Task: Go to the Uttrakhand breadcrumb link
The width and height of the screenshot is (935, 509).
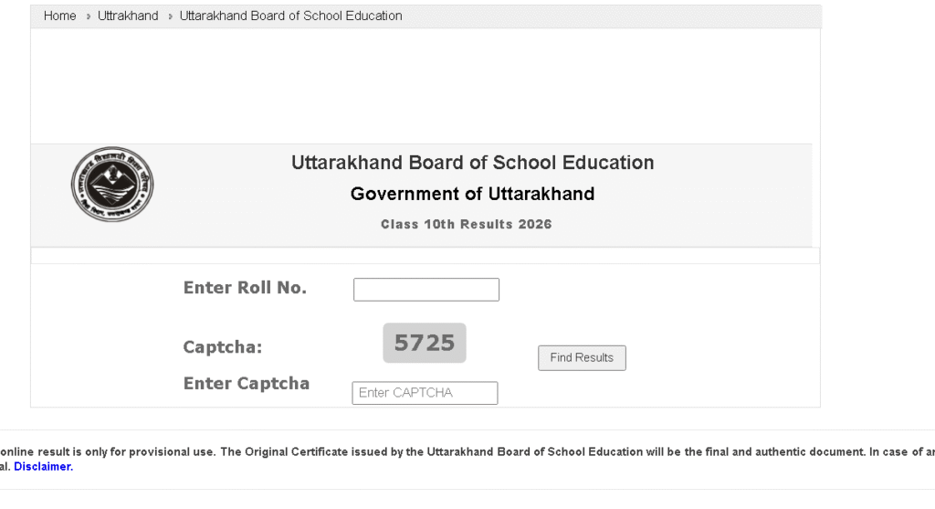Action: tap(128, 16)
